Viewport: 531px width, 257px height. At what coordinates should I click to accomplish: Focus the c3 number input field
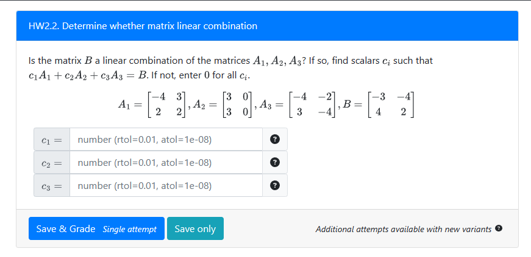pyautogui.click(x=166, y=186)
